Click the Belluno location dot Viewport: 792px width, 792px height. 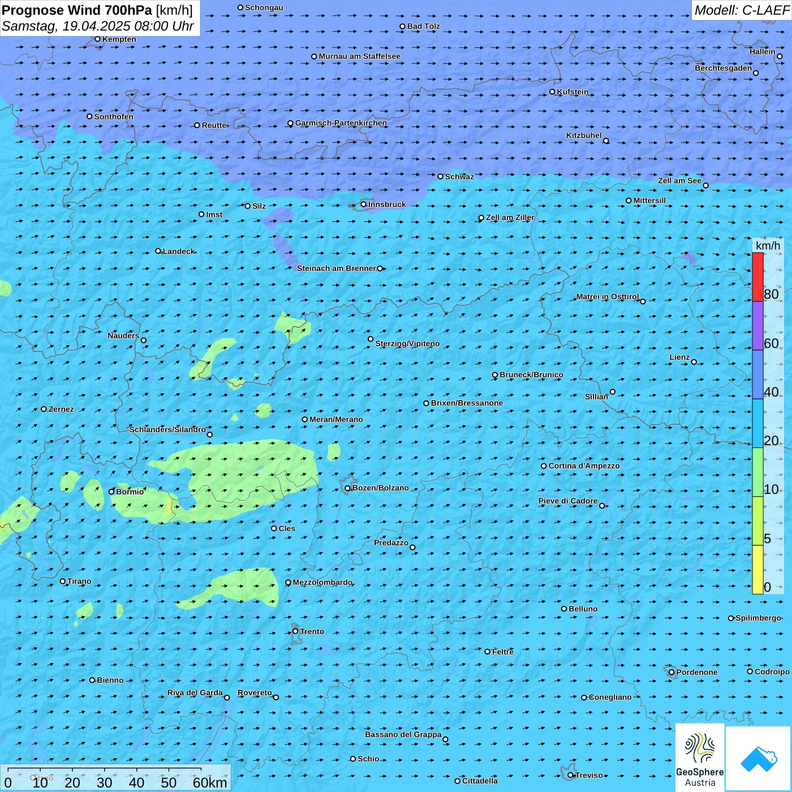(x=564, y=609)
